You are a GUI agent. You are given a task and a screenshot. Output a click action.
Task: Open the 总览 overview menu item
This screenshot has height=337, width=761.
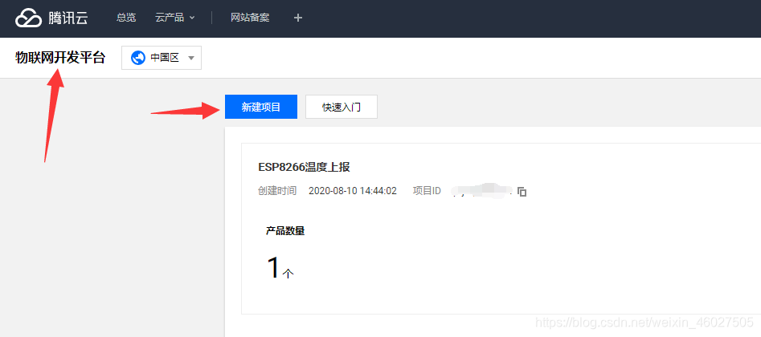tap(126, 18)
